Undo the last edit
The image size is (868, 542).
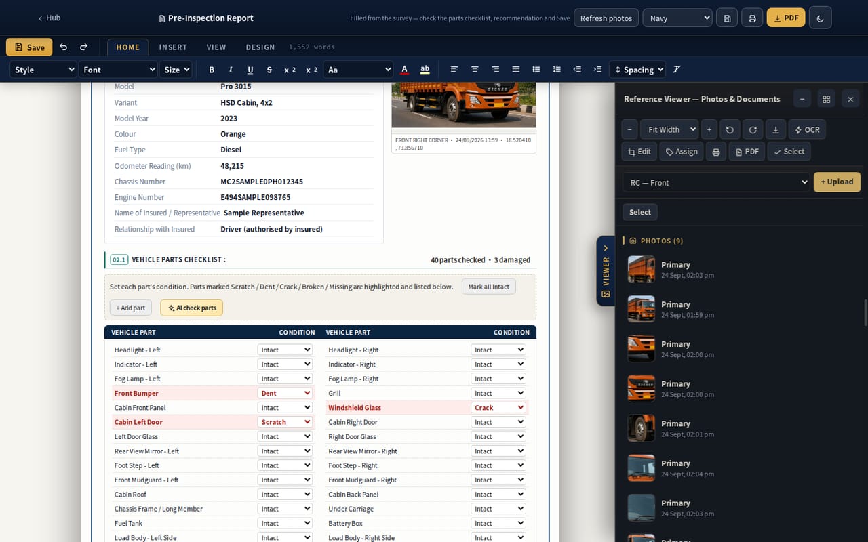63,47
